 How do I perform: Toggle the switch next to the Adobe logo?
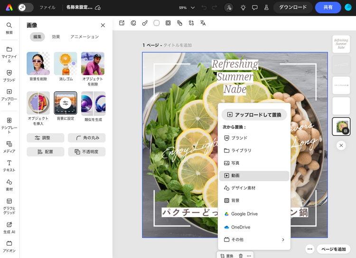tap(26, 8)
